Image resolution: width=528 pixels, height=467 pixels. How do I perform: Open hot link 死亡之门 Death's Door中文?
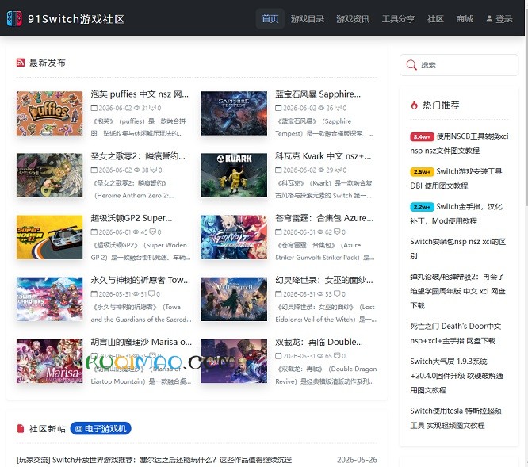tap(456, 333)
